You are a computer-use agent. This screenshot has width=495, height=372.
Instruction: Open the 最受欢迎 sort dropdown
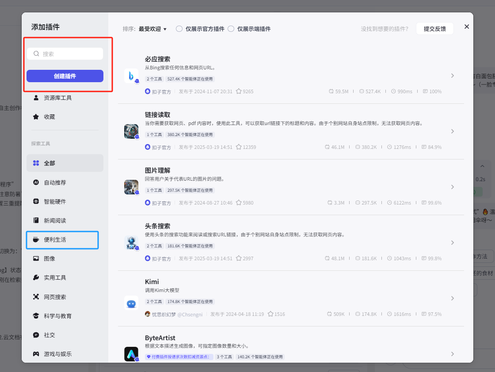(x=152, y=29)
